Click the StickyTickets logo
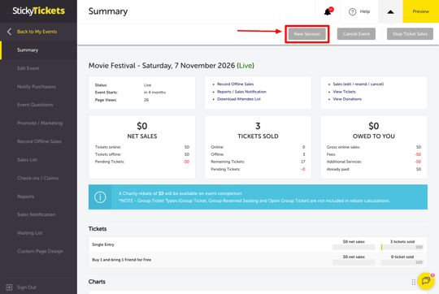This screenshot has height=294, width=439. tap(39, 11)
